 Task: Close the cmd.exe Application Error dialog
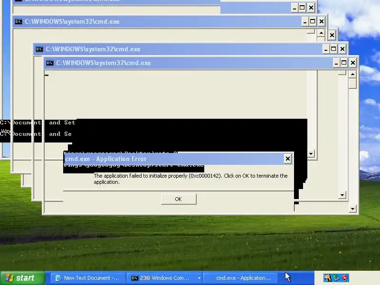[287, 159]
